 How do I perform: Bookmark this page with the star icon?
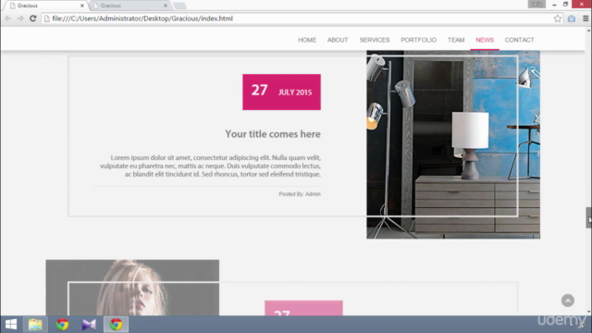pos(557,18)
